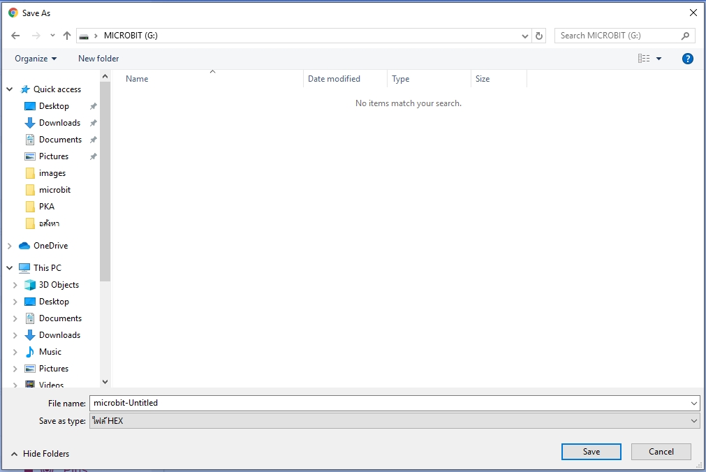The image size is (706, 472).
Task: Cancel the Save As dialog
Action: (661, 452)
